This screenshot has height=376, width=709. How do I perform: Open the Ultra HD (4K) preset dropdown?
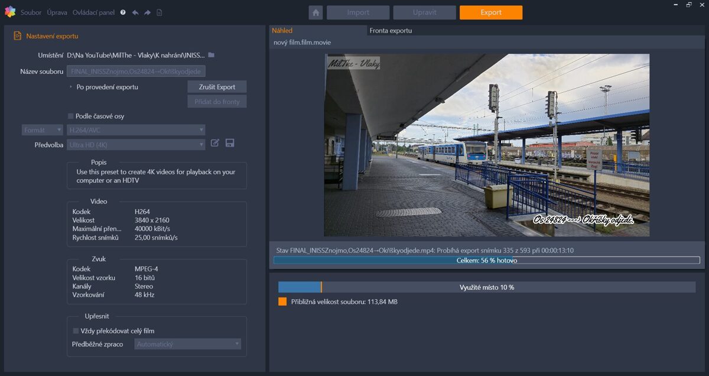(136, 145)
